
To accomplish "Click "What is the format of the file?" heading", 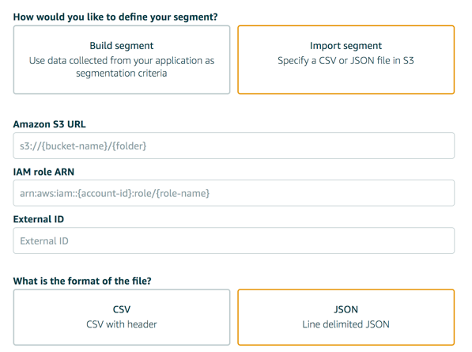I will coord(82,281).
